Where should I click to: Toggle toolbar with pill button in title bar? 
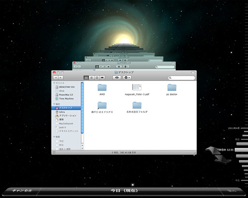pos(193,72)
